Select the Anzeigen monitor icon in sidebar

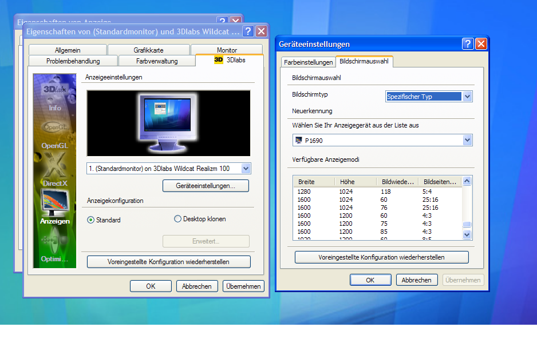(55, 206)
